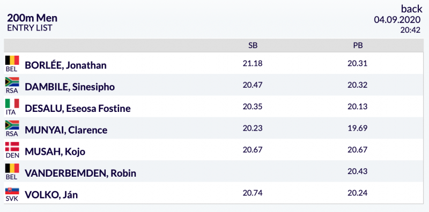Screen dimensions: 429x212
Task: Click the Belgium flag next to BORLÉE
Action: (12, 60)
